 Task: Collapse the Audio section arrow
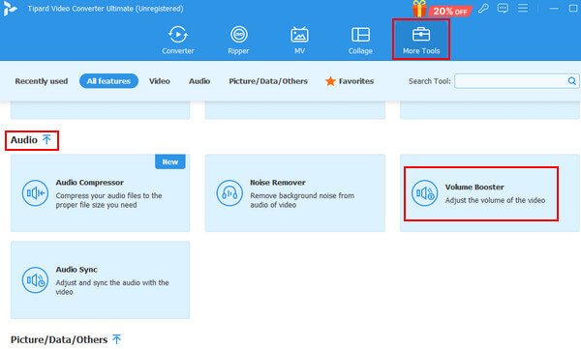[46, 139]
